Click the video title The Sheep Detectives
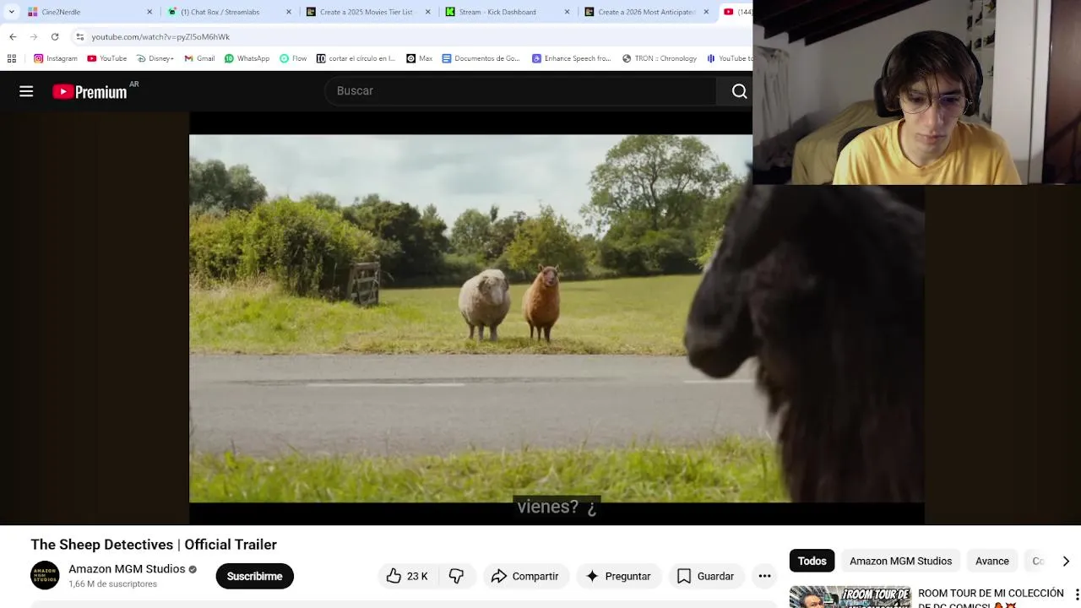 click(x=154, y=545)
